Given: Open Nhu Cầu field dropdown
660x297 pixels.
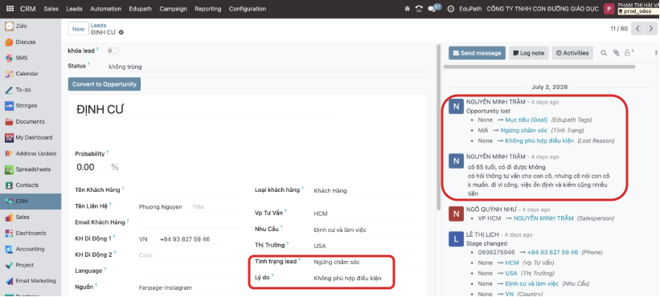Looking at the screenshot, I should (x=367, y=230).
